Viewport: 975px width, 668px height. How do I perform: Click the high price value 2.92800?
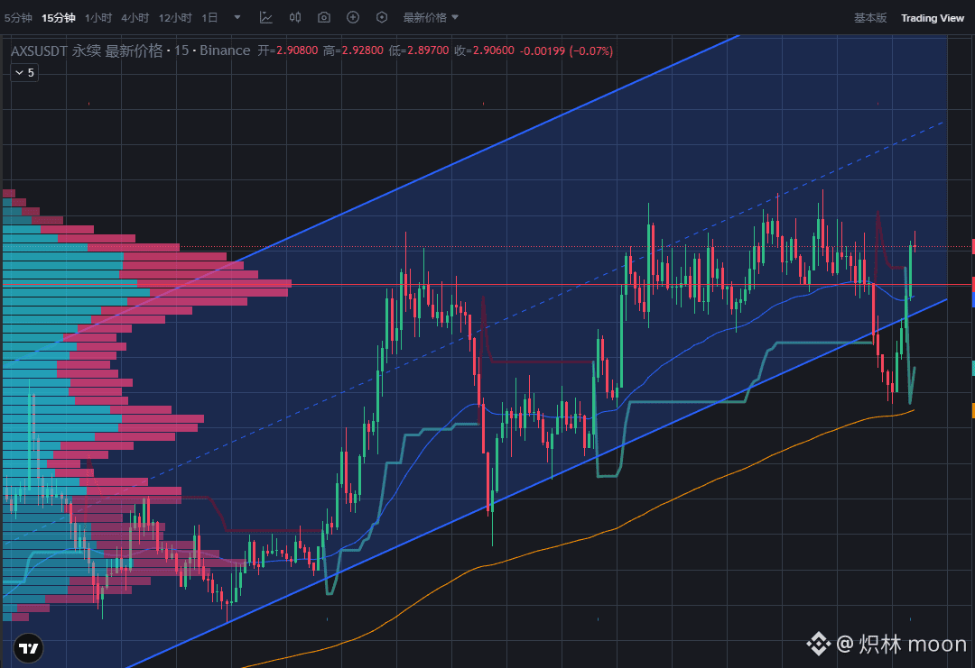[362, 50]
